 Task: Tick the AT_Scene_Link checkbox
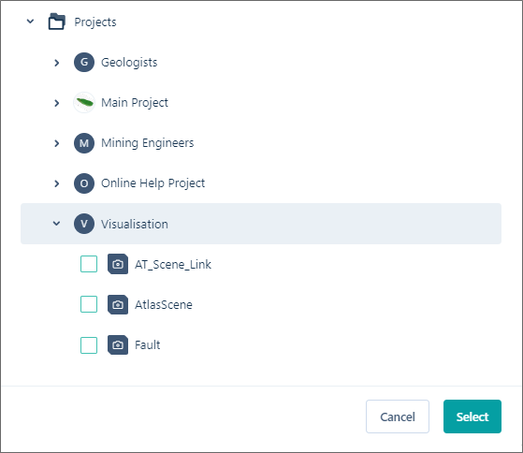pyautogui.click(x=89, y=264)
